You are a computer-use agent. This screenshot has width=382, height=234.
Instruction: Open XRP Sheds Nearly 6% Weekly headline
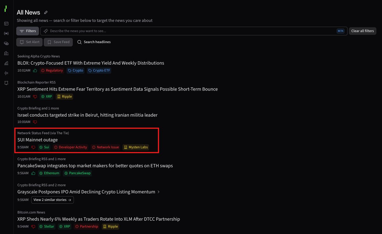click(99, 219)
